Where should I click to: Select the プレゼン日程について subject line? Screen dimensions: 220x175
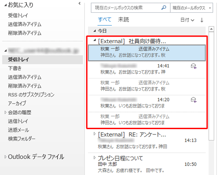[120, 158]
